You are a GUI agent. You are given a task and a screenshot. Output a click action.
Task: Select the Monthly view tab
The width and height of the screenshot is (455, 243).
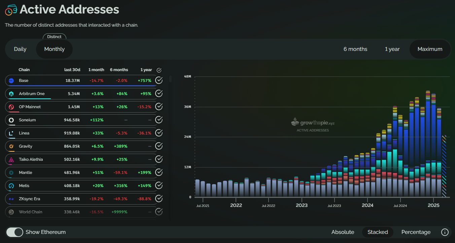tap(54, 49)
